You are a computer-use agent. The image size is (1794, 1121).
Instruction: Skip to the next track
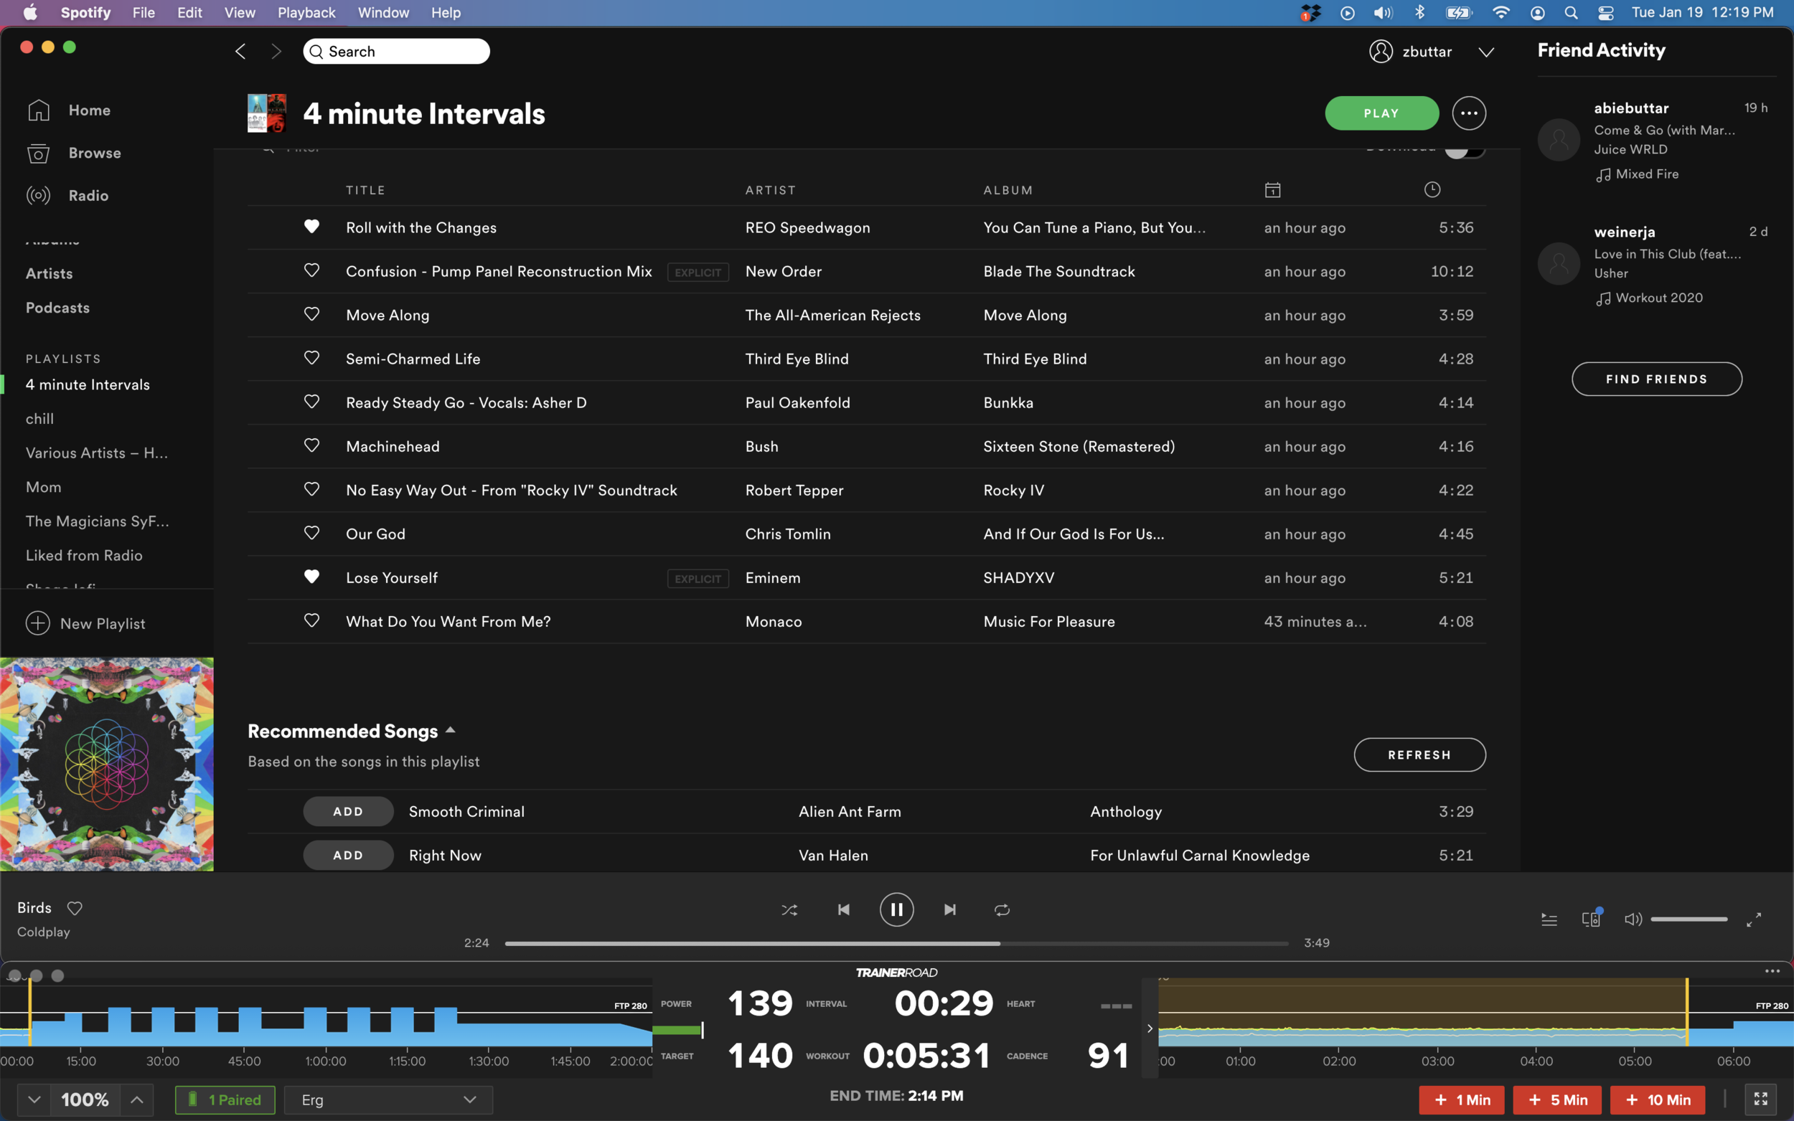pyautogui.click(x=950, y=909)
